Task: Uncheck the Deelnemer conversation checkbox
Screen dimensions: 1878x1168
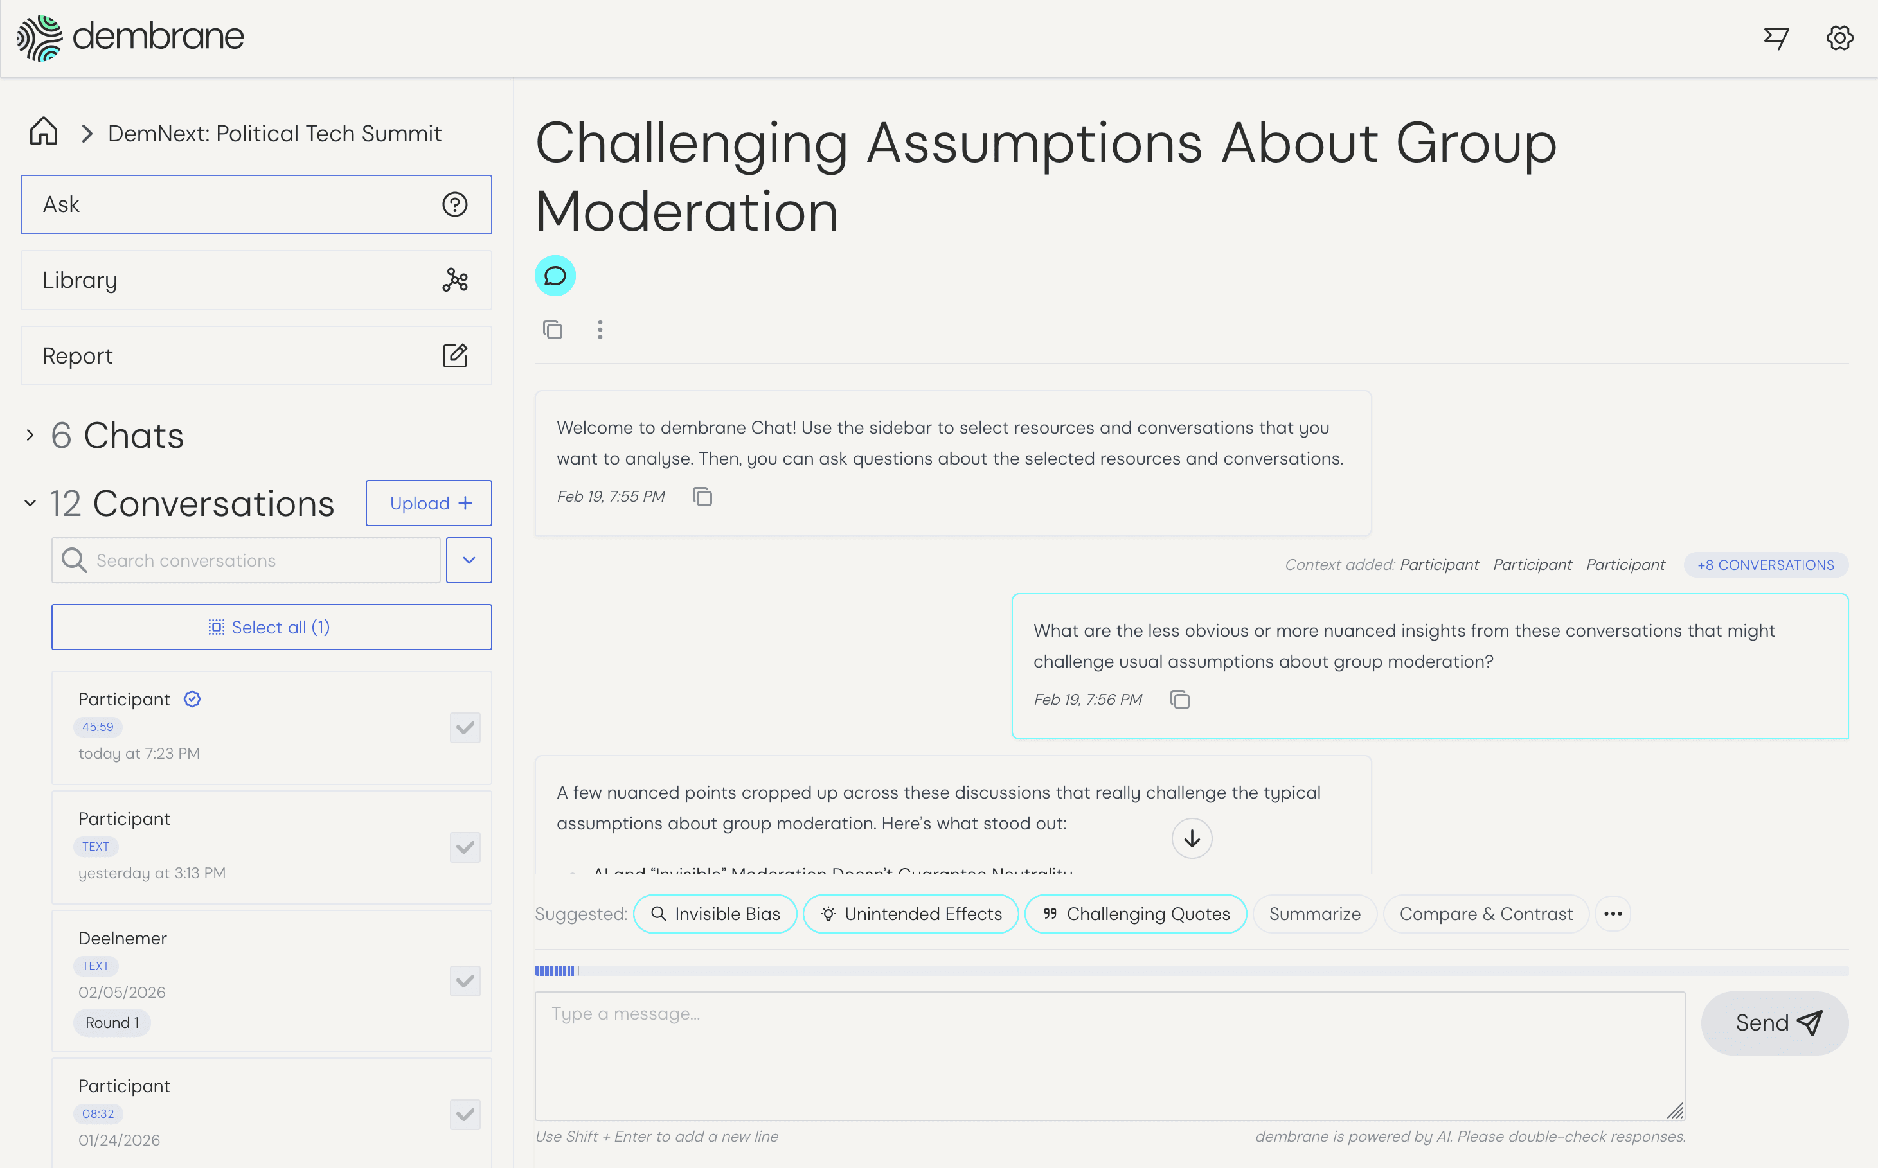Action: (465, 981)
